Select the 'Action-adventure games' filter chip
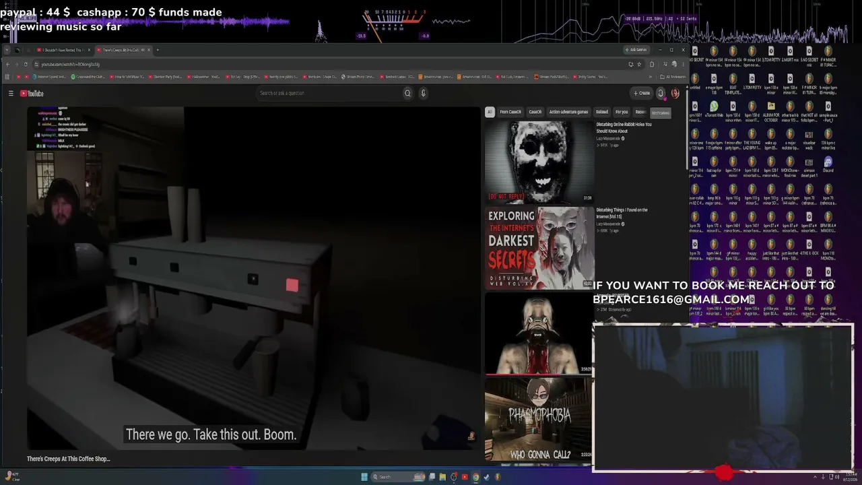Viewport: 862px width, 485px height. point(568,112)
